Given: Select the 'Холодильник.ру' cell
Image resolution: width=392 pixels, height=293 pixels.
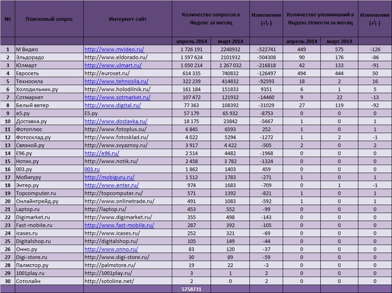Looking at the screenshot, I should point(49,90).
